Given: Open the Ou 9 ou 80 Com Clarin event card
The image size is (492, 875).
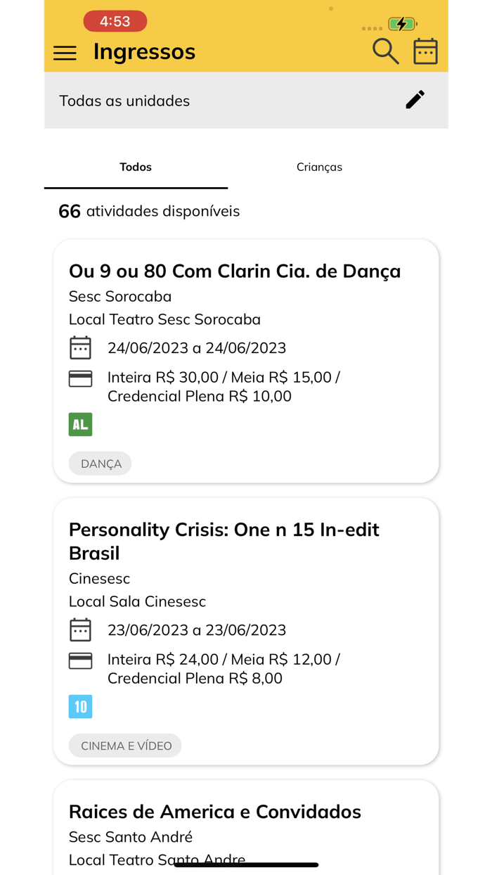Looking at the screenshot, I should point(235,271).
